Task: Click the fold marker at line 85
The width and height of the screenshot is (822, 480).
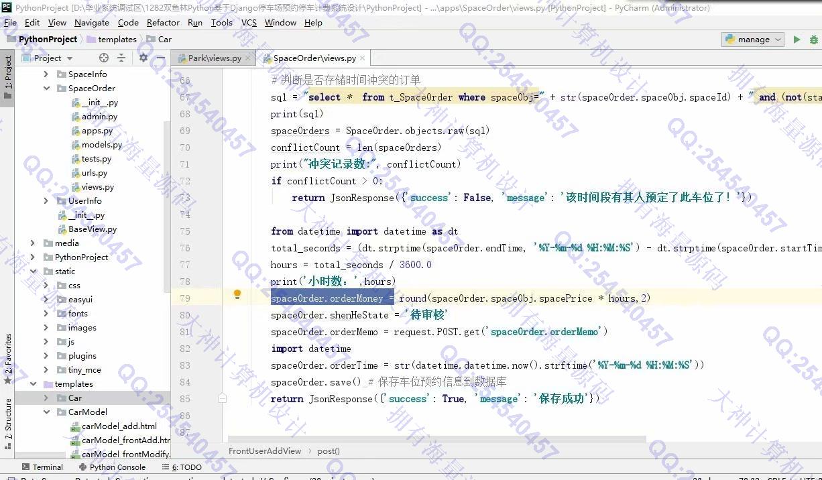Action: pyautogui.click(x=222, y=398)
